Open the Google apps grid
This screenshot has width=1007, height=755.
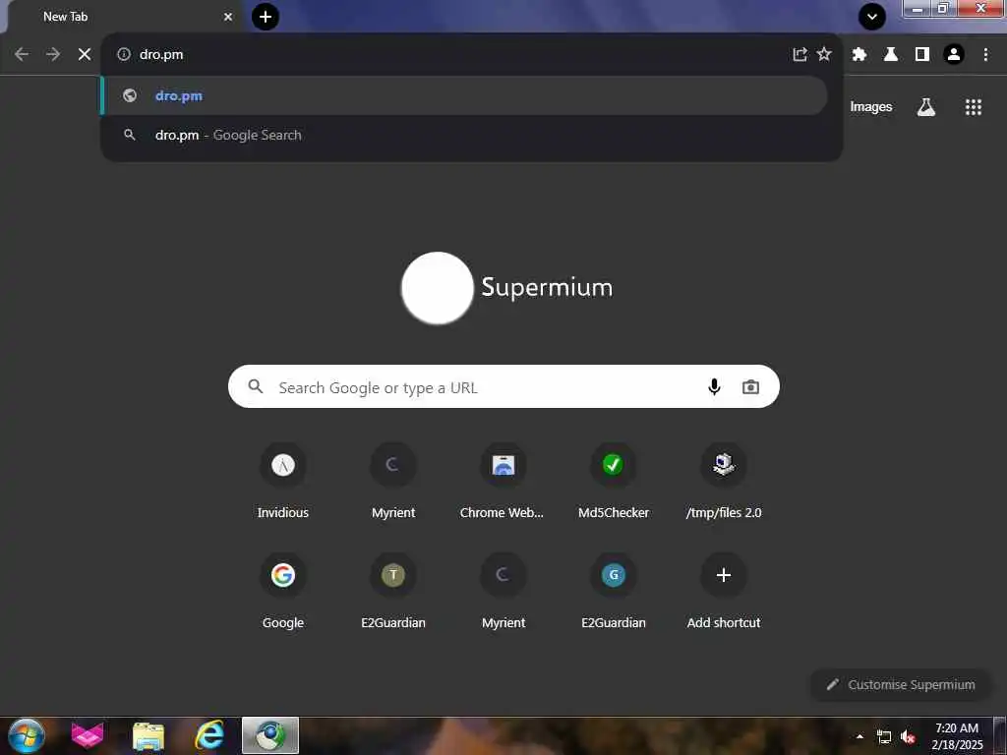[973, 107]
